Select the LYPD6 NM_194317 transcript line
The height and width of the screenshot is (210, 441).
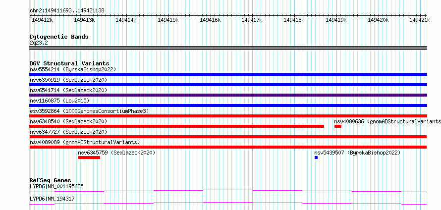(228, 203)
